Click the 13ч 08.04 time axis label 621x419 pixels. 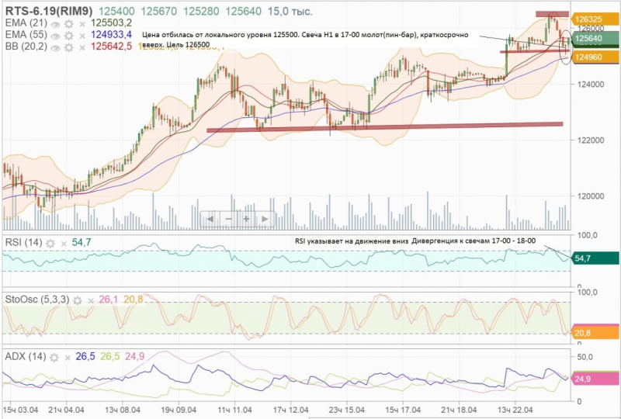tap(123, 410)
